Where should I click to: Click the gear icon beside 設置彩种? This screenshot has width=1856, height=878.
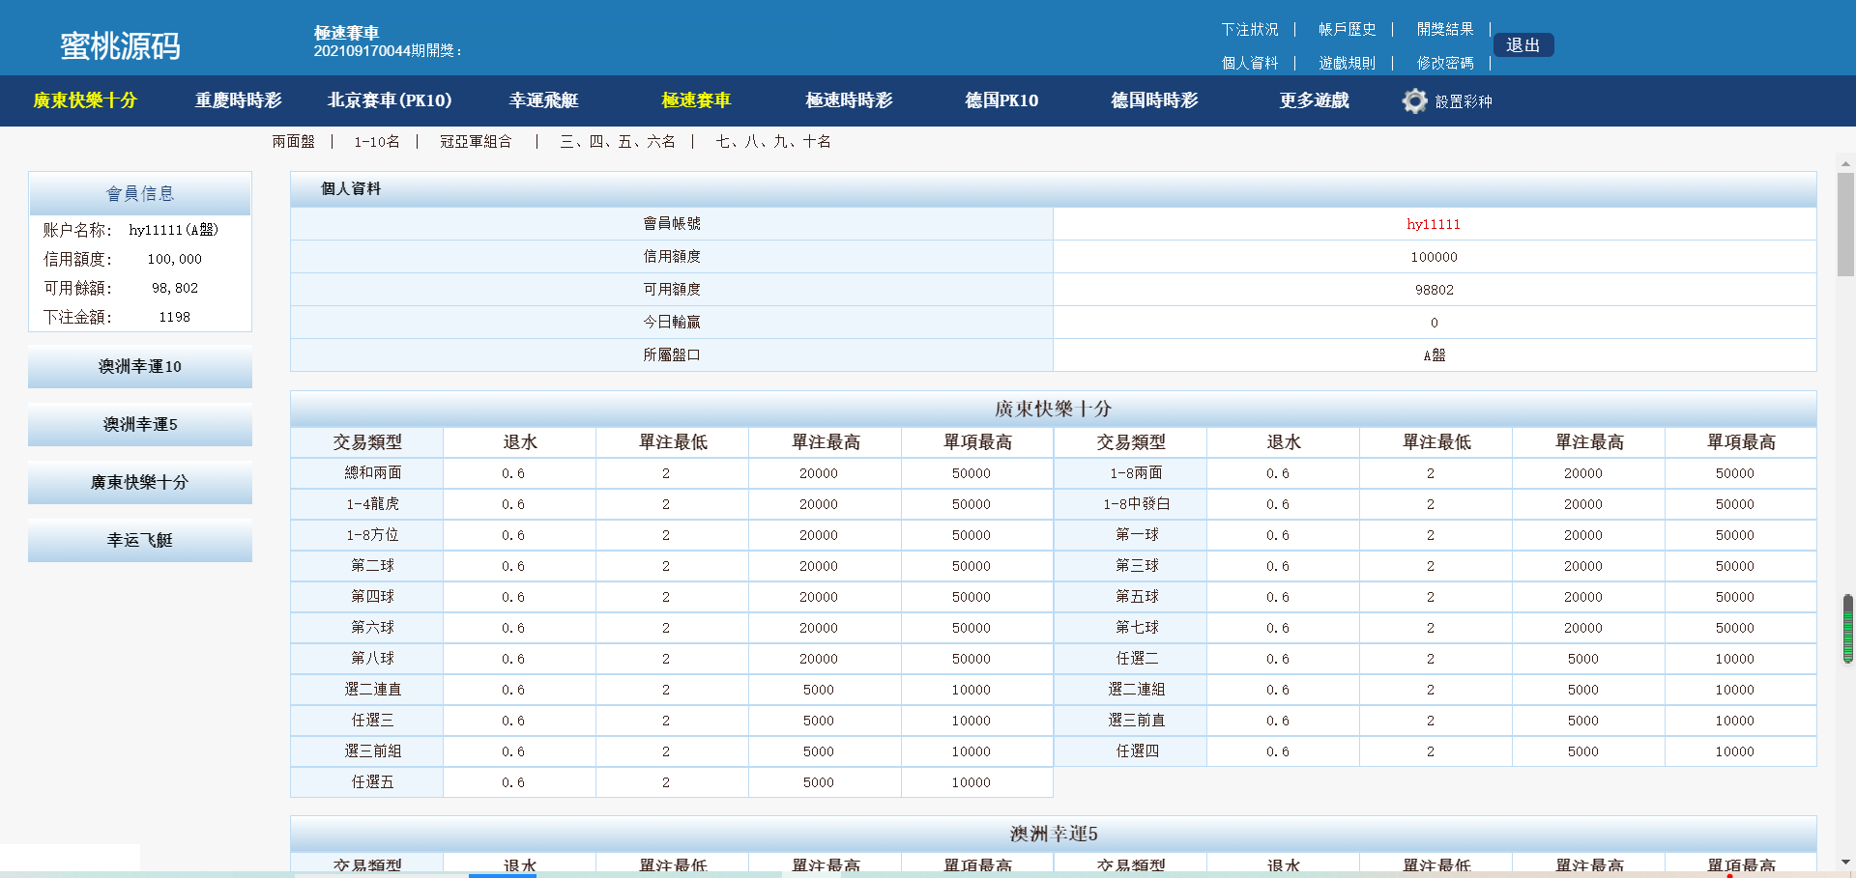click(1414, 101)
